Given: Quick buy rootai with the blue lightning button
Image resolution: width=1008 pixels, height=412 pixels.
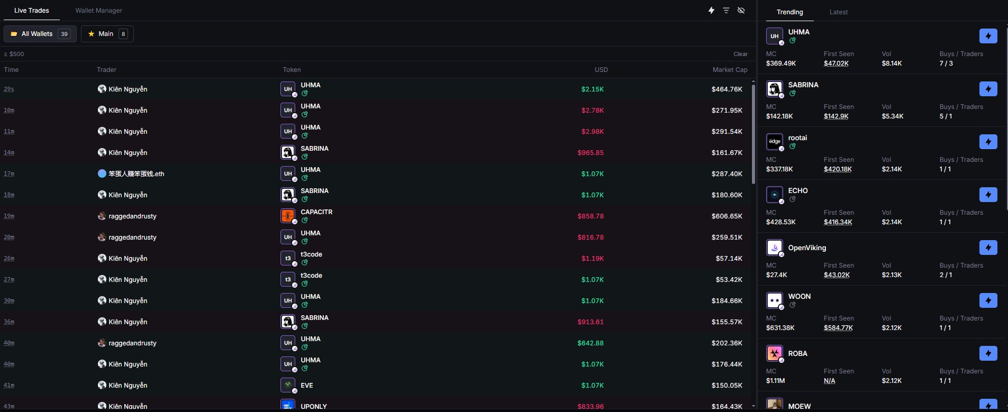Looking at the screenshot, I should tap(988, 142).
